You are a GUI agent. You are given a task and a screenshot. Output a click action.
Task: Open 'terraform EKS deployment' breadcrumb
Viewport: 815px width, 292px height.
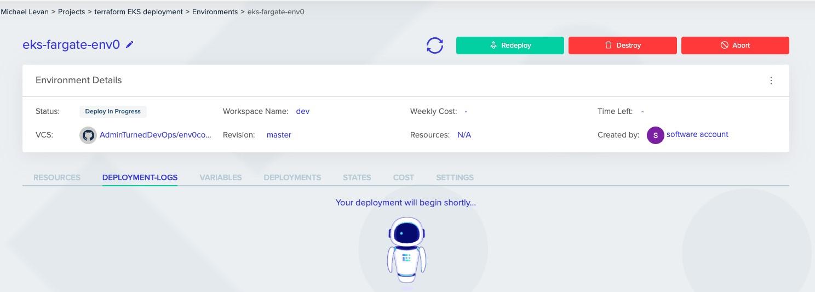pyautogui.click(x=139, y=12)
